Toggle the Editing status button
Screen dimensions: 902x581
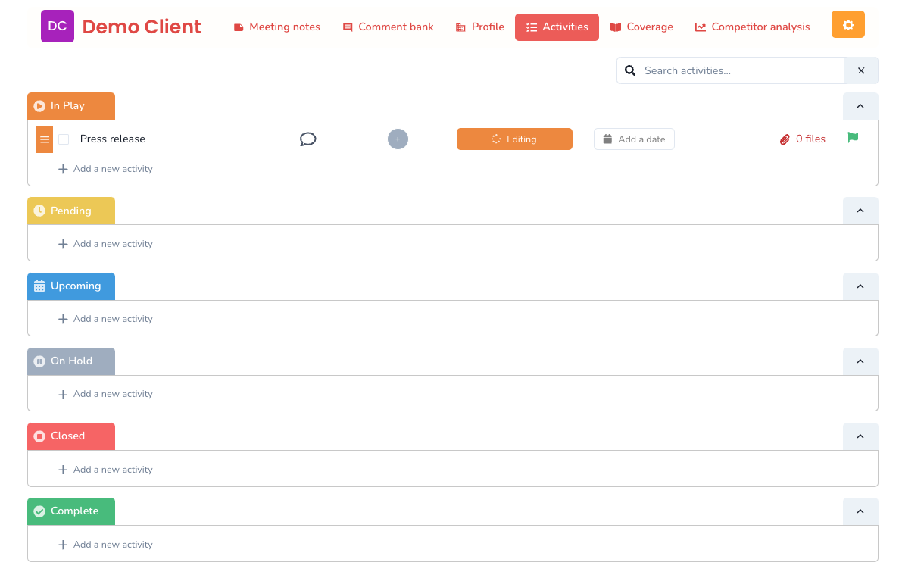pos(514,139)
